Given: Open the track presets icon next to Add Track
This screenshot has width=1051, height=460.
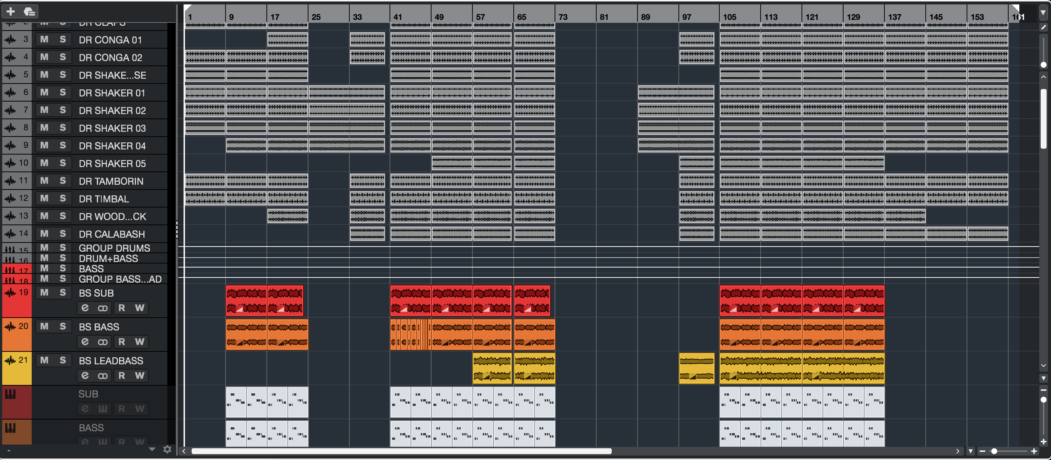Looking at the screenshot, I should coord(29,11).
